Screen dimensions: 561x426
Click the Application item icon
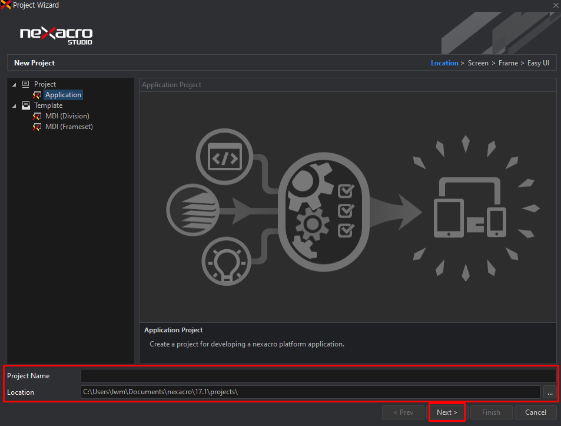37,95
